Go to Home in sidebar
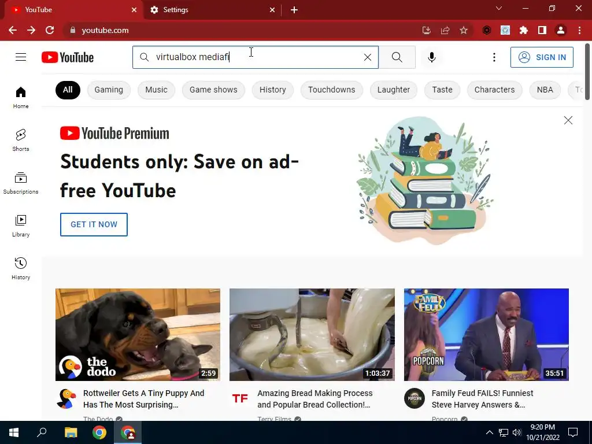The width and height of the screenshot is (592, 444). point(21,97)
